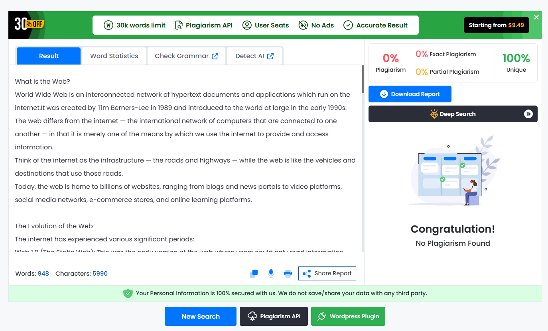548x331 pixels.
Task: Click 'The Evolution of the Web' heading
Action: pos(54,226)
